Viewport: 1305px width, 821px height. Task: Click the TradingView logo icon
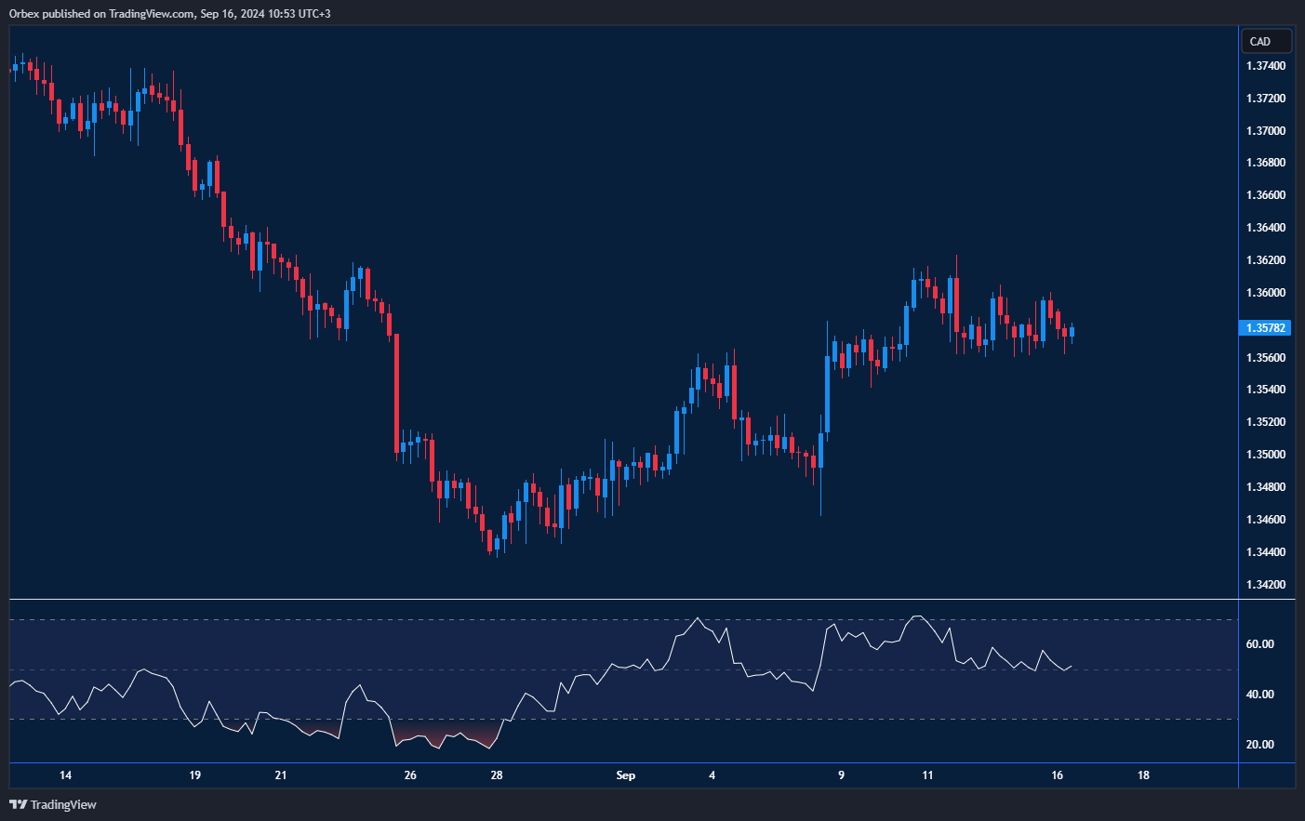(18, 804)
